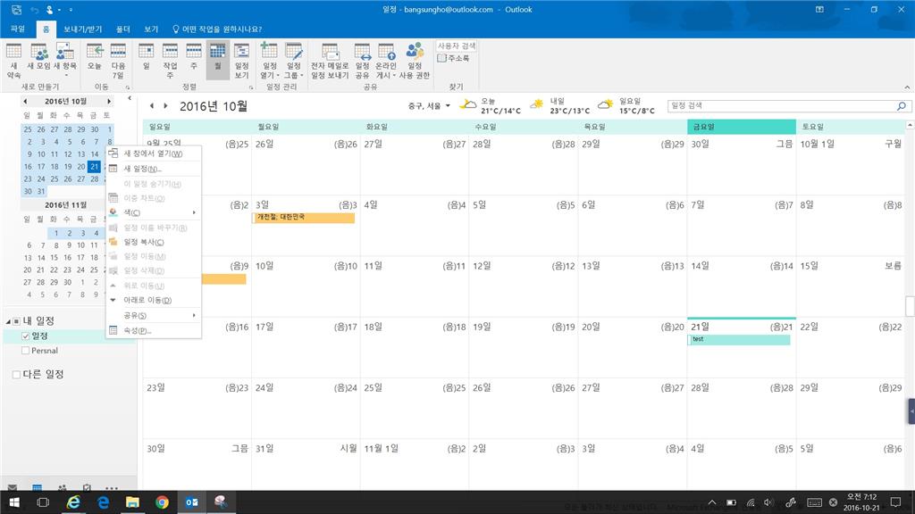Screen dimensions: 915x514
Task: Select 아래로 이동 in context menu
Action: 154,300
